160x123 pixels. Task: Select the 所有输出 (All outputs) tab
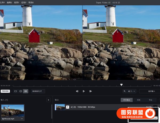pos(127,100)
